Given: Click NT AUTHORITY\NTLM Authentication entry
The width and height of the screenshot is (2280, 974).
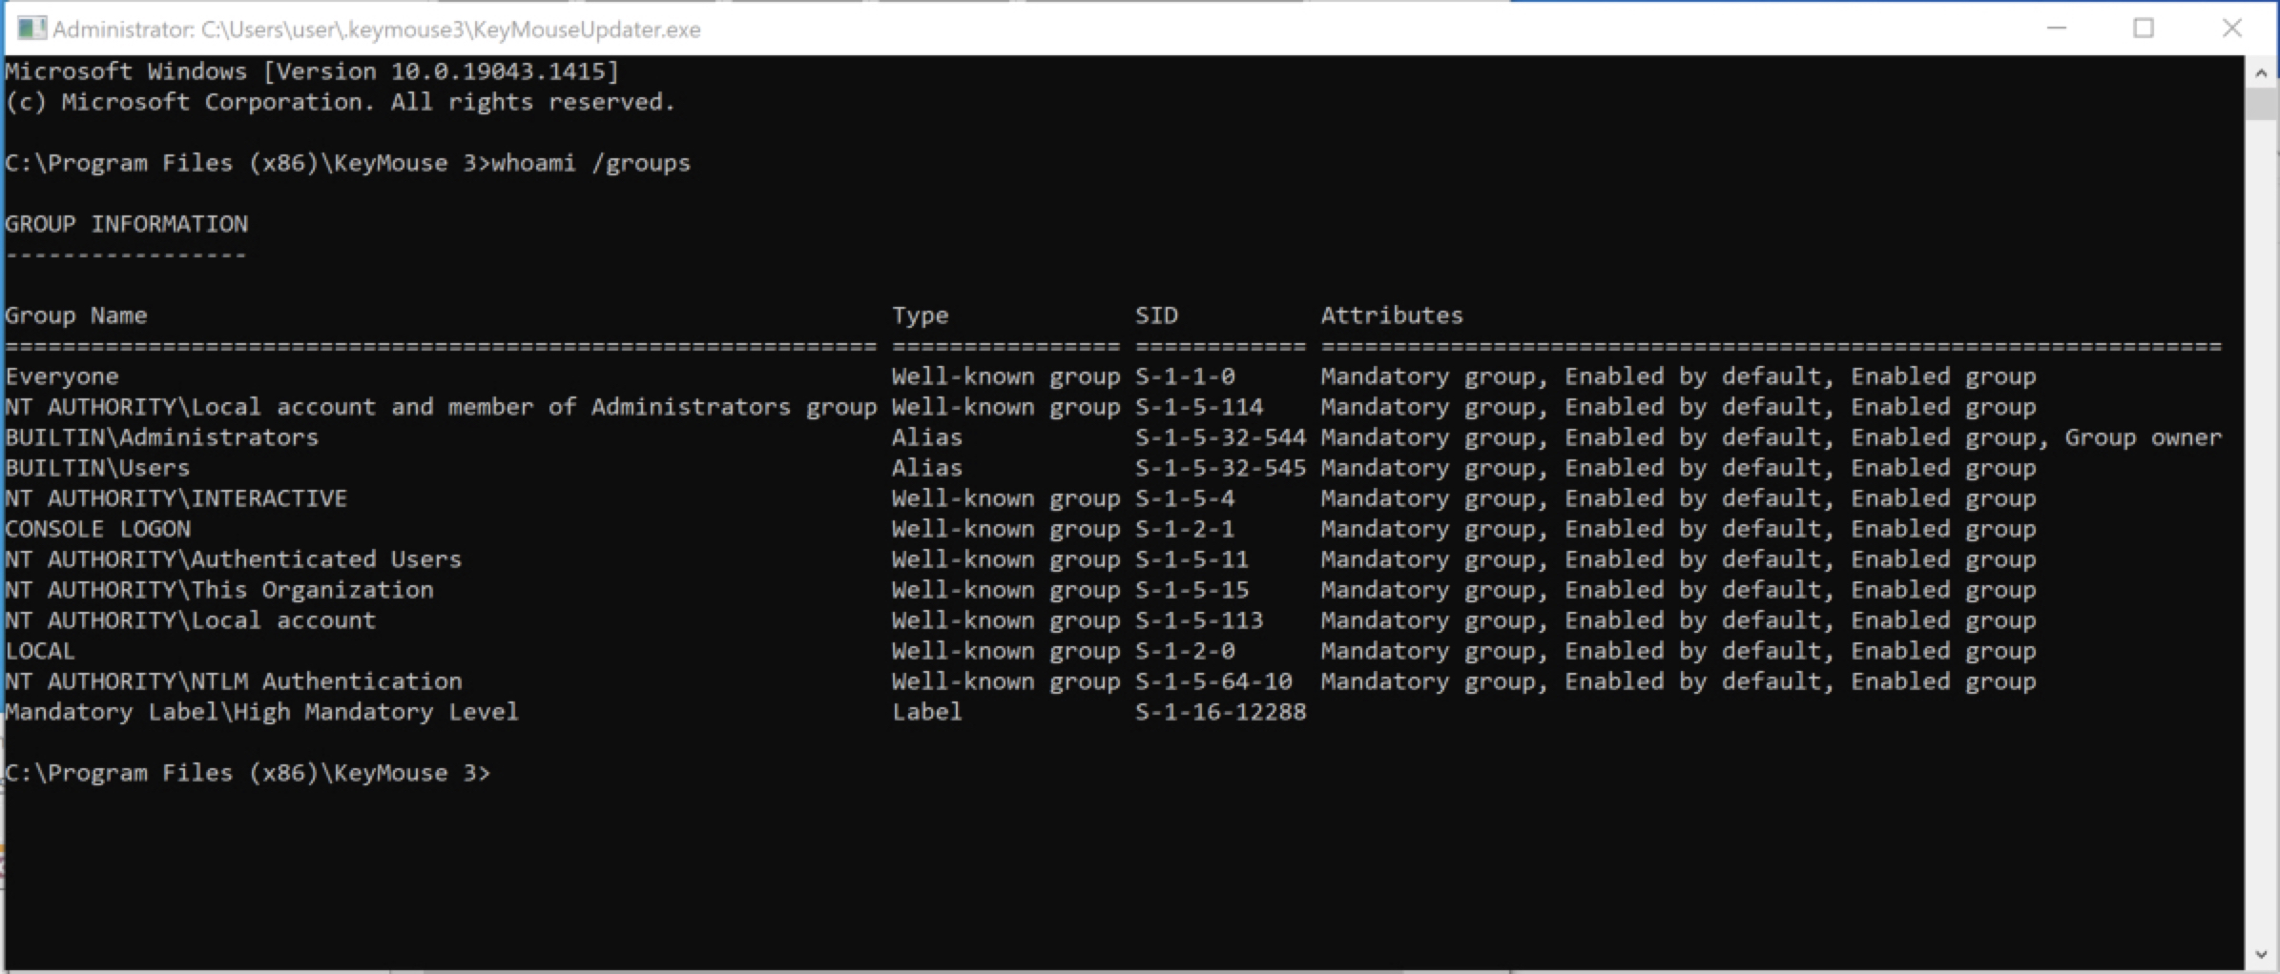Looking at the screenshot, I should click(233, 681).
